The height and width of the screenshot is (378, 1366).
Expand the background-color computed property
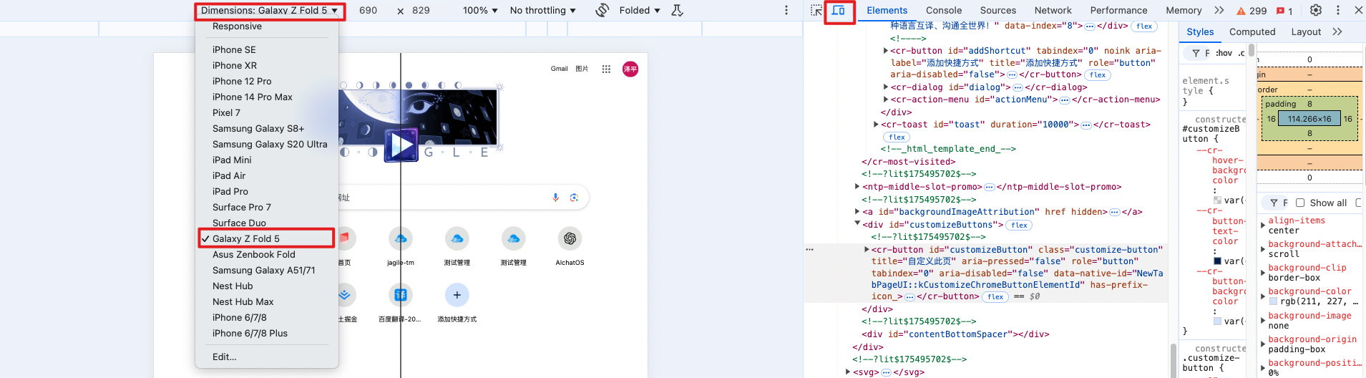point(1263,296)
